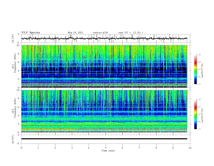
Task: Click the ch.1 color bar 'log(PSD)(V²/Hz)' label
Action: pos(202,71)
